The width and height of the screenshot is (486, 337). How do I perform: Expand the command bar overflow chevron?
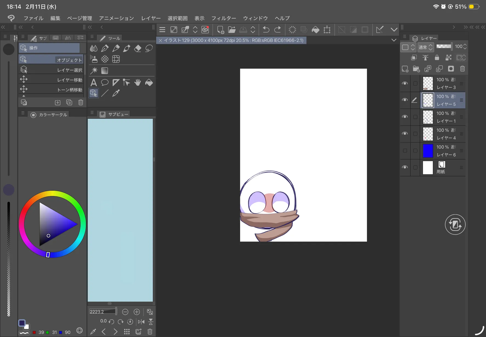point(394,30)
